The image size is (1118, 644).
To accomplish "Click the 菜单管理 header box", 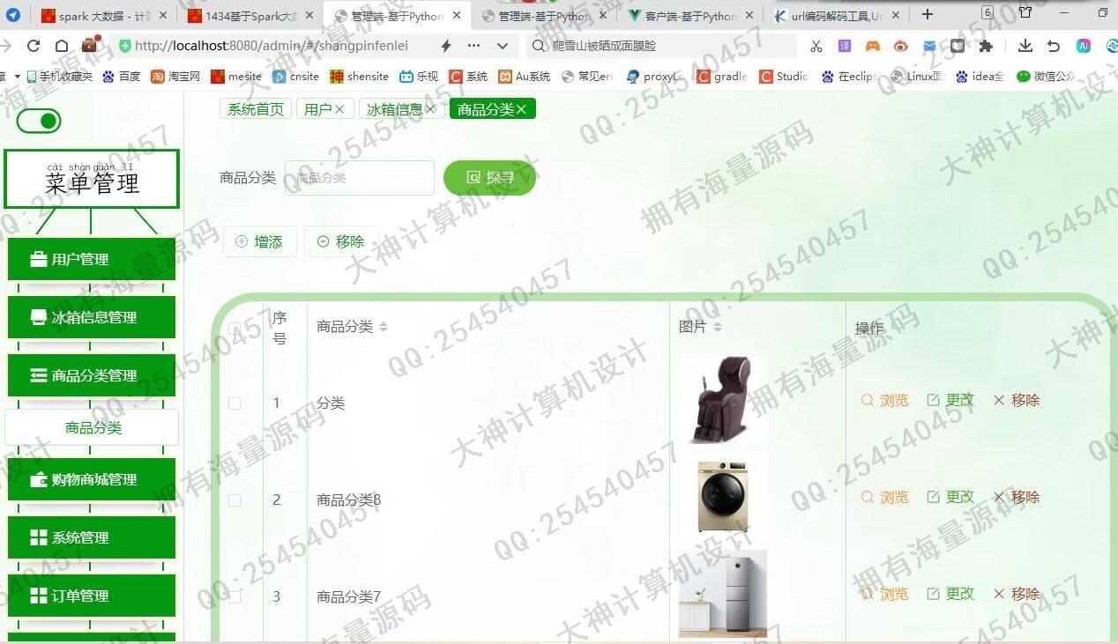I will click(92, 179).
